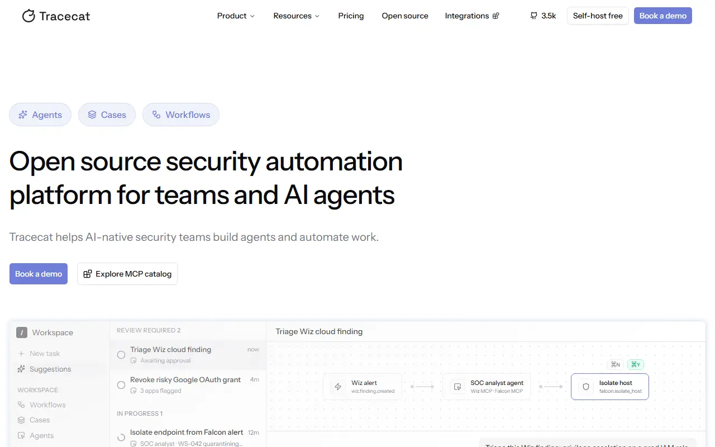Click the spinner icon beside Isolate endpoint task

coord(121,437)
